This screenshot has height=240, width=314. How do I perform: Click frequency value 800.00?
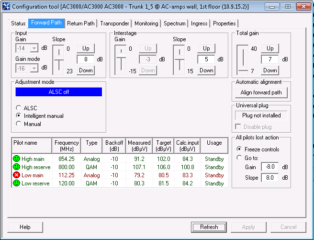67,167
